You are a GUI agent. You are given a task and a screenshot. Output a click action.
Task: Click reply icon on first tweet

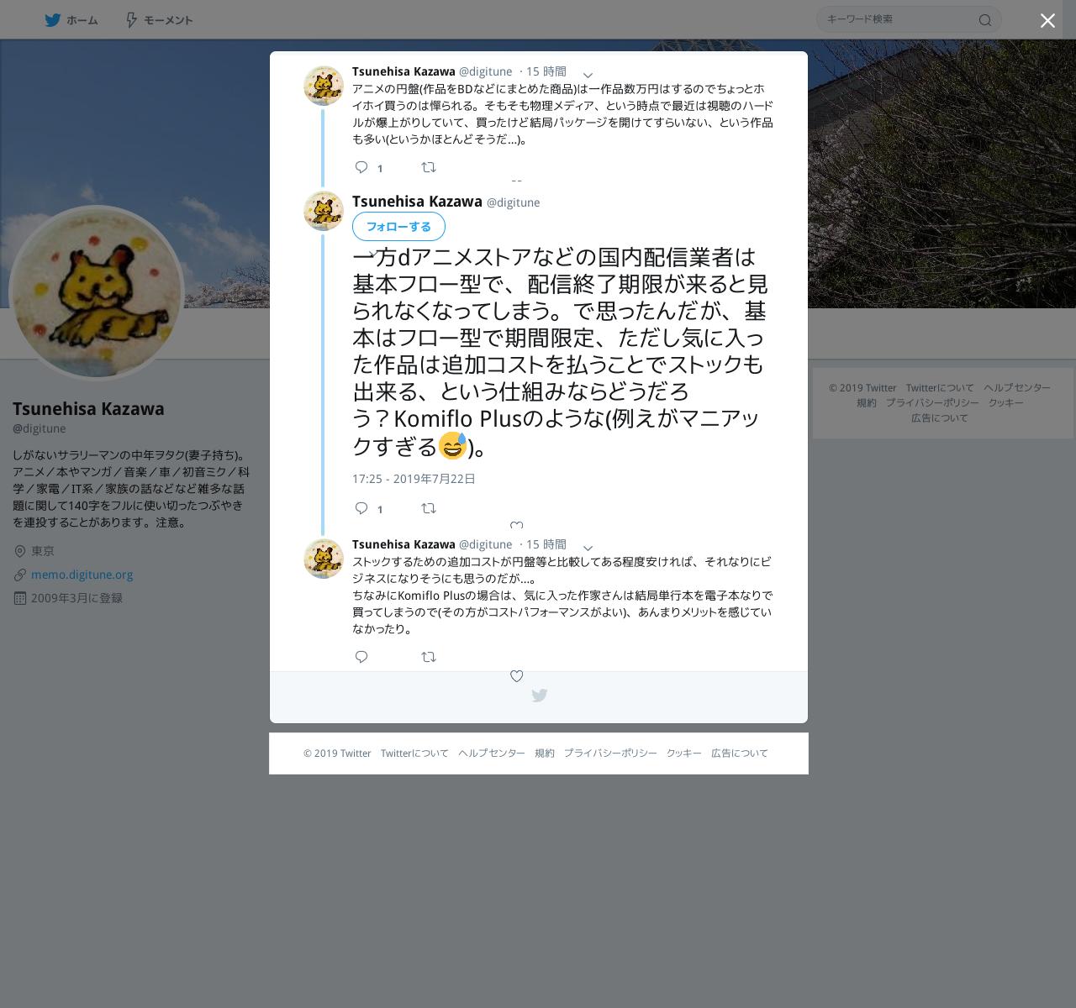[x=361, y=167]
